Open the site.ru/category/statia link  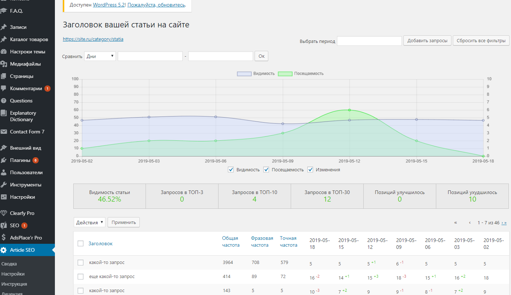pyautogui.click(x=93, y=39)
